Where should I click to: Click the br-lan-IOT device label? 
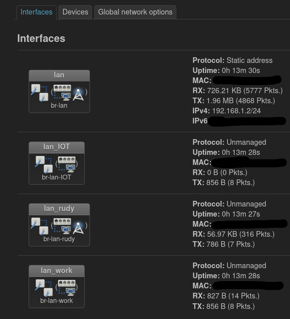(56, 177)
